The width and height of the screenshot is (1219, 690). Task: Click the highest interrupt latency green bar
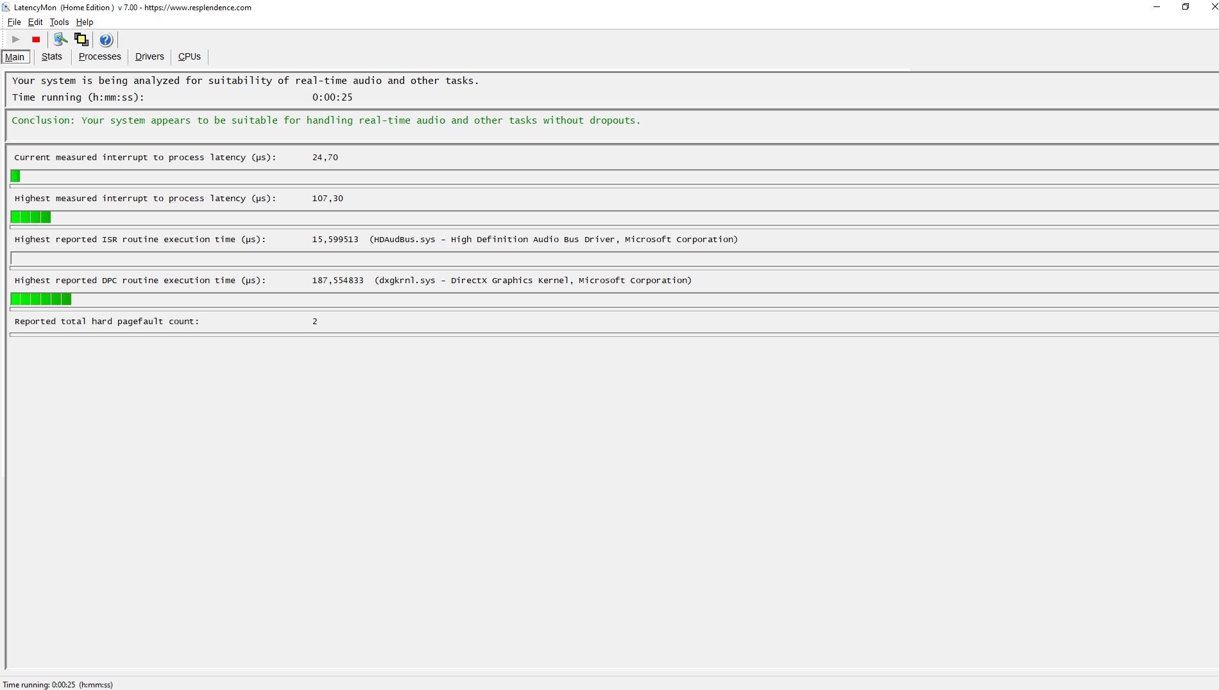point(31,217)
